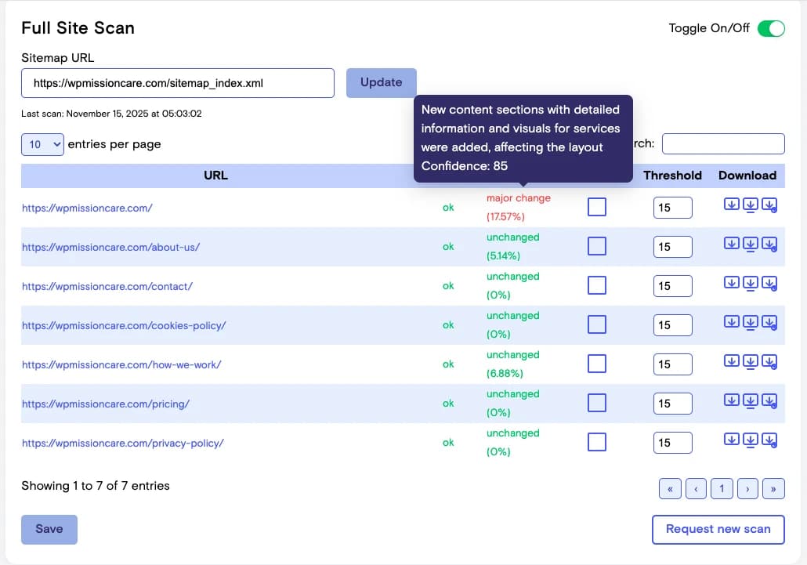The height and width of the screenshot is (565, 807).
Task: Click page number 1 in pagination
Action: pos(722,488)
